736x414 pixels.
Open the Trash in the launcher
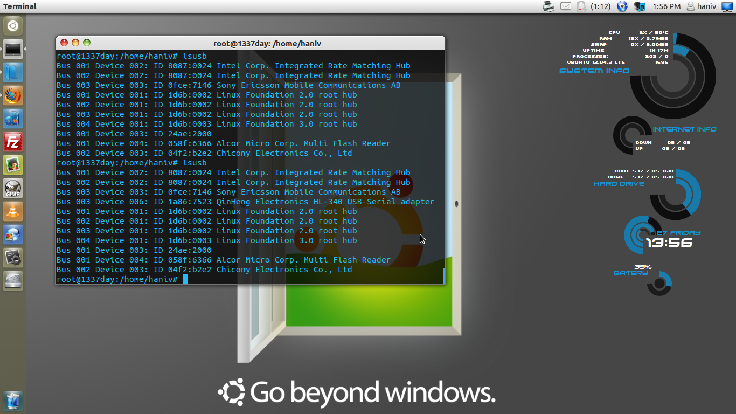pos(13,401)
